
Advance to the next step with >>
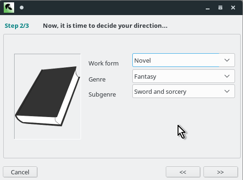pos(220,172)
